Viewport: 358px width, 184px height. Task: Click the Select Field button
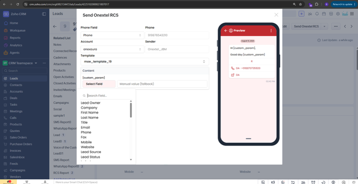coord(99,84)
